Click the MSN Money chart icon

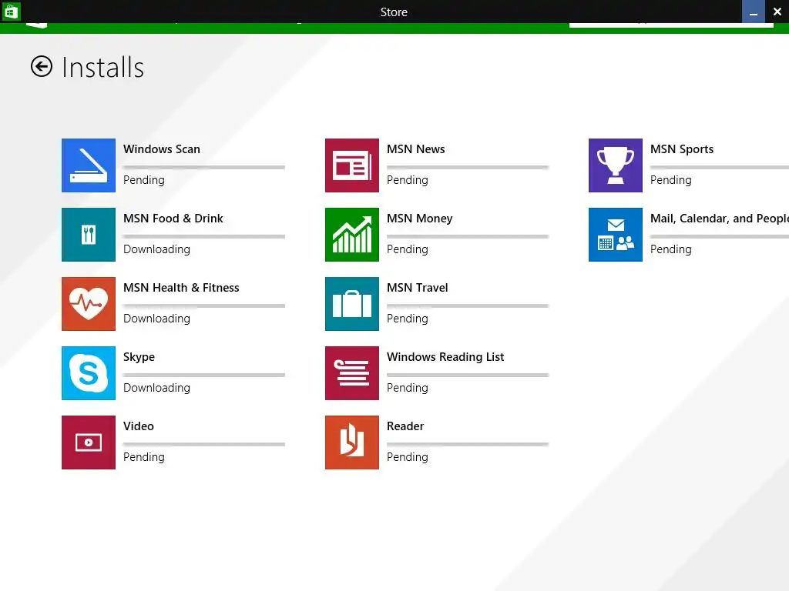[x=352, y=235]
